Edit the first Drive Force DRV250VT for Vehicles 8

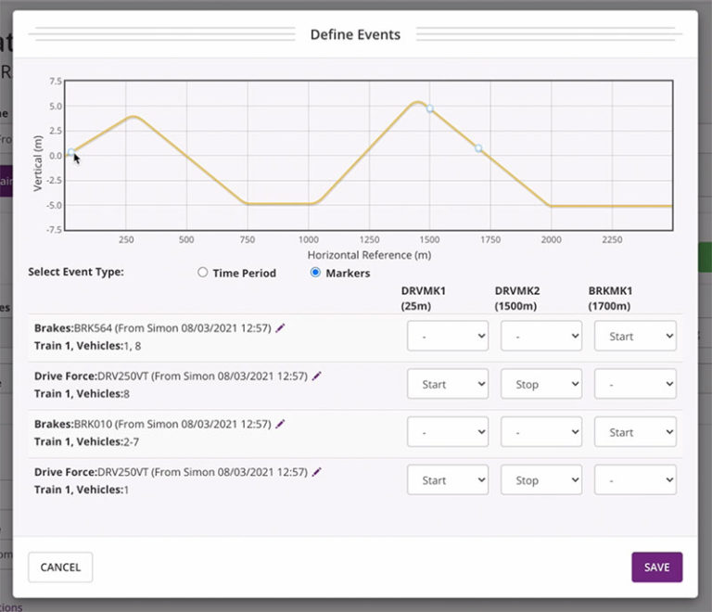tap(316, 376)
